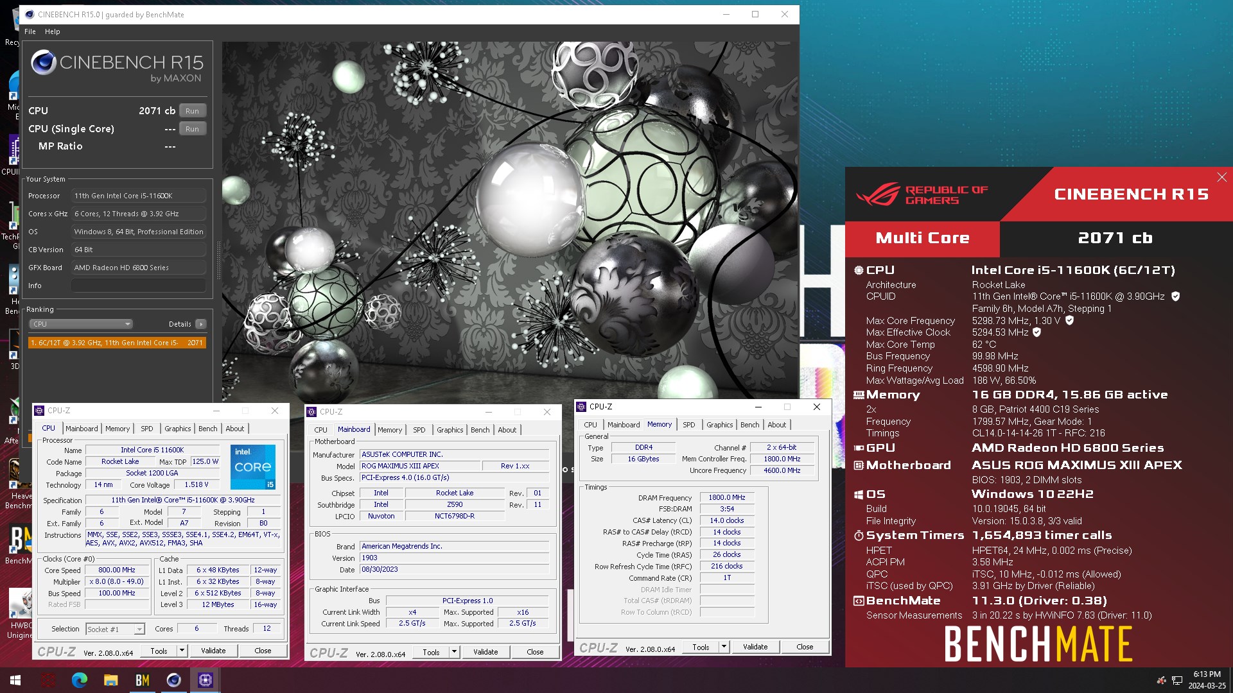Click the Model ROG MAXIMUS XIII APEX field
Screen dimensions: 1233x693
[x=419, y=466]
